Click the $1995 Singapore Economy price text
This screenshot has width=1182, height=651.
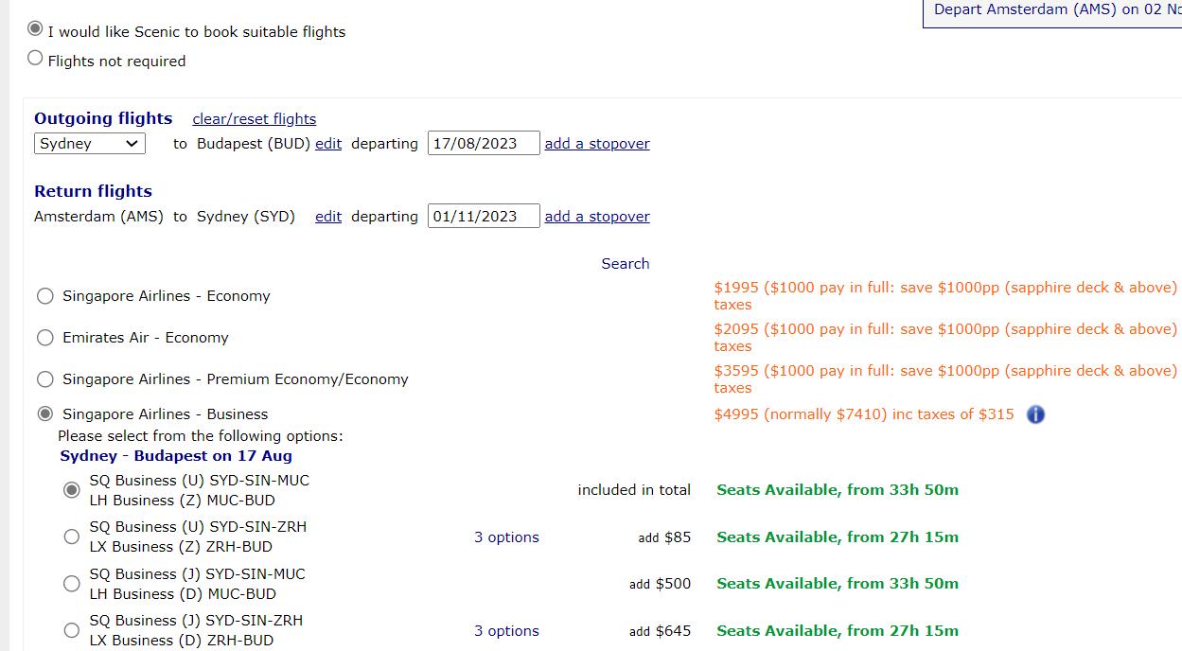(x=945, y=296)
